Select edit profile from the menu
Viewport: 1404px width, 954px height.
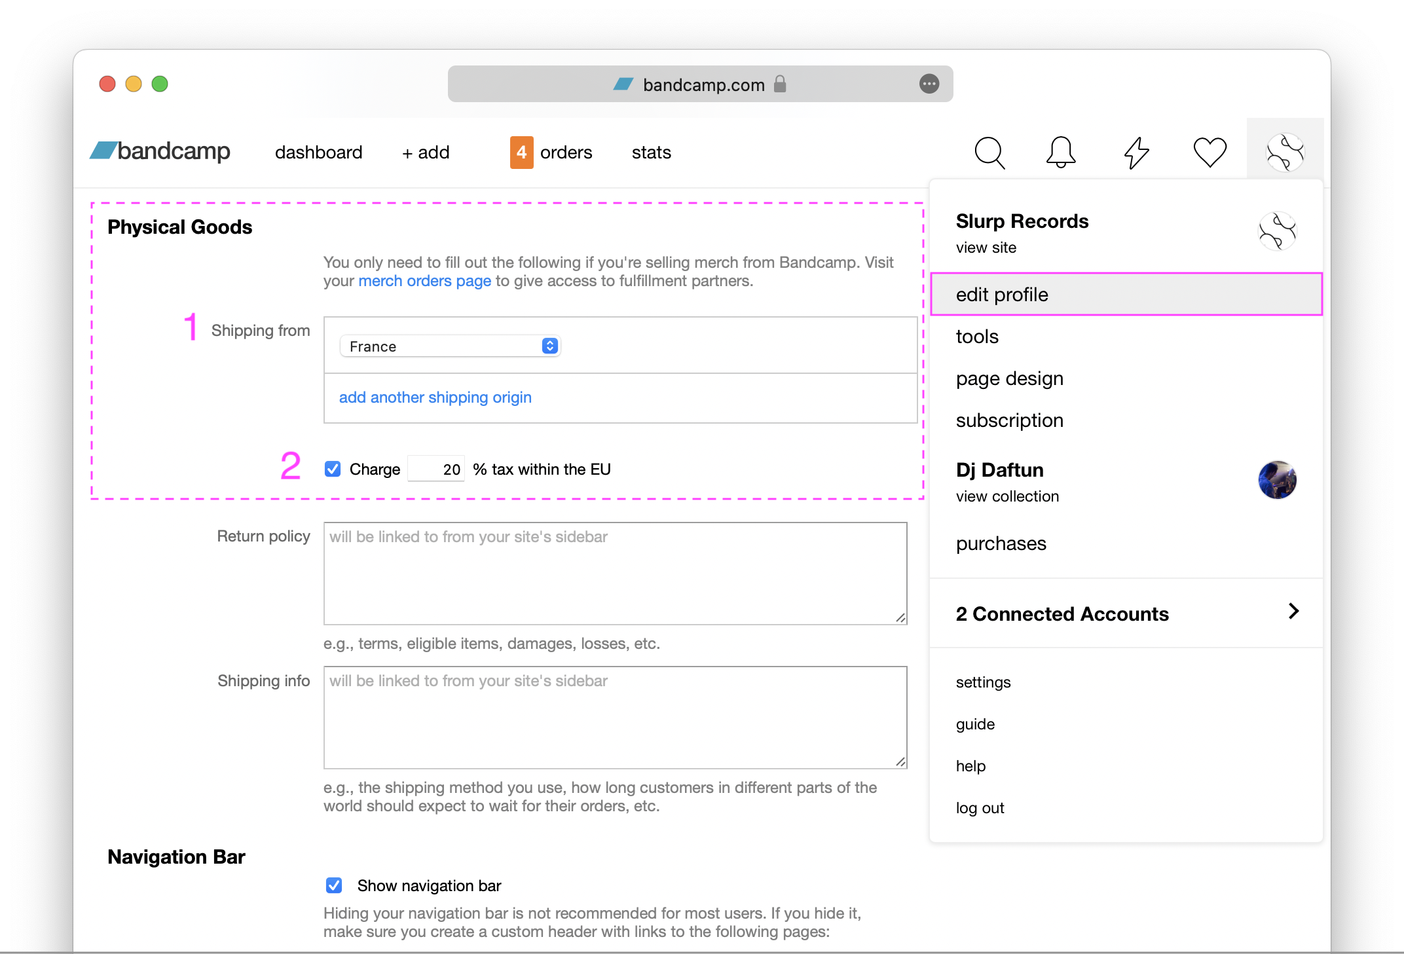tap(1002, 295)
